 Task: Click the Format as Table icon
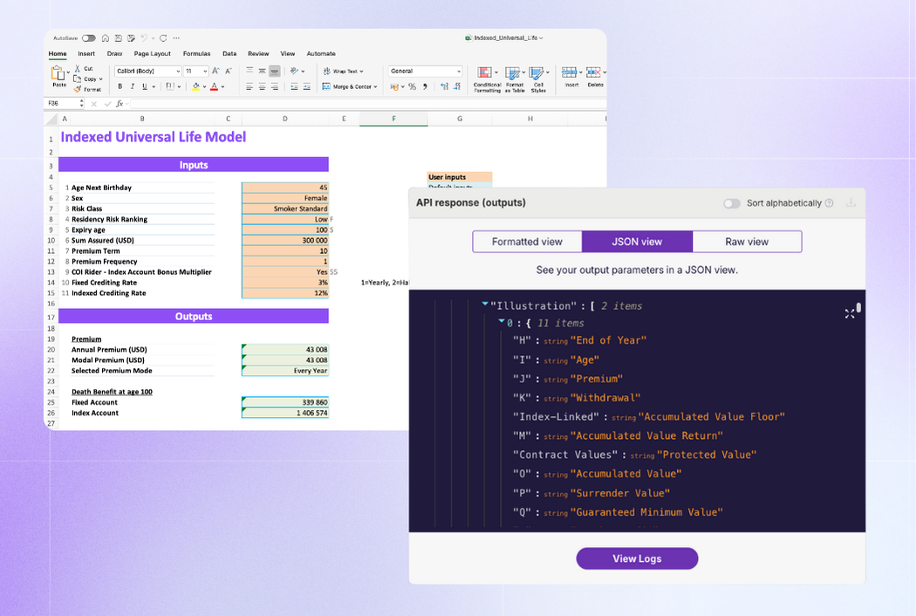pos(514,78)
